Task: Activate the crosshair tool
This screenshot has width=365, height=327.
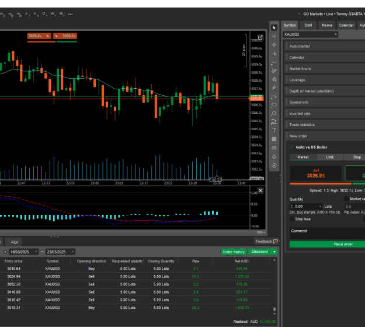Action: tap(274, 36)
